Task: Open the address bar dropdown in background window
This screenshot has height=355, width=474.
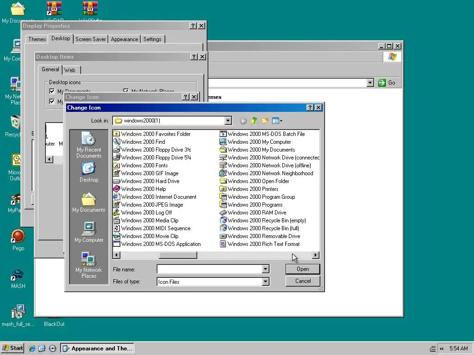Action: click(x=370, y=82)
